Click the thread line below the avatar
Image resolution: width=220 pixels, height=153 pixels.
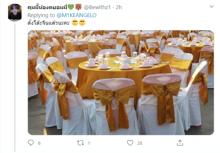[15, 87]
